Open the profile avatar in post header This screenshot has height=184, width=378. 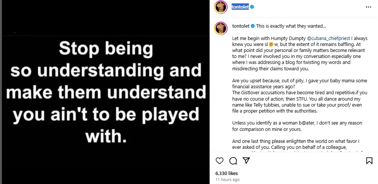[221, 7]
